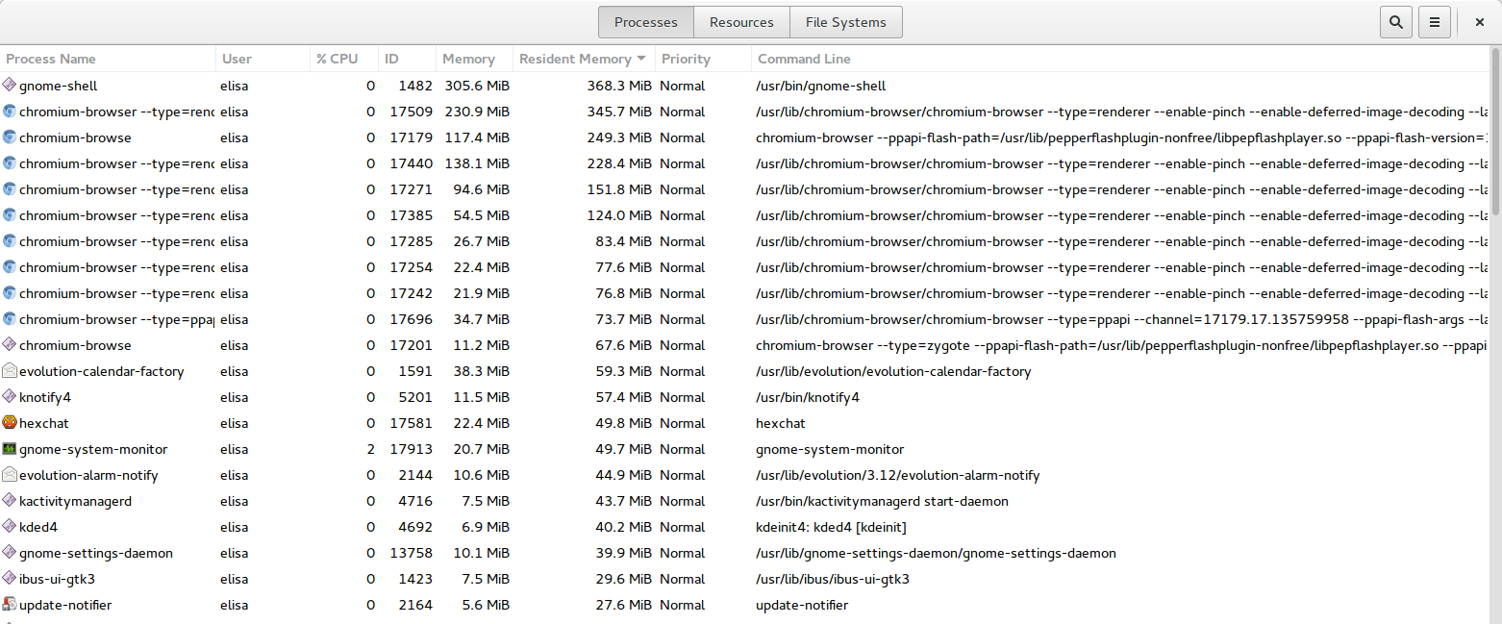Click process ID 13758

coord(412,553)
